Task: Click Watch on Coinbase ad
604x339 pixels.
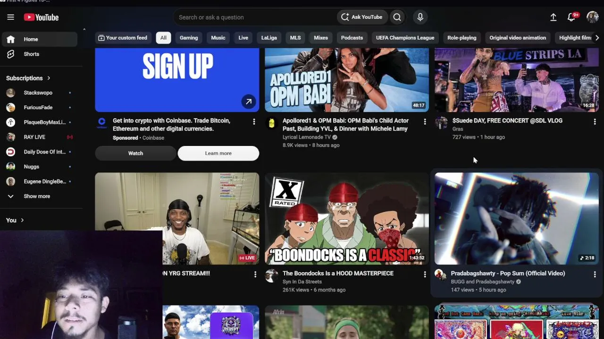Action: [x=135, y=153]
